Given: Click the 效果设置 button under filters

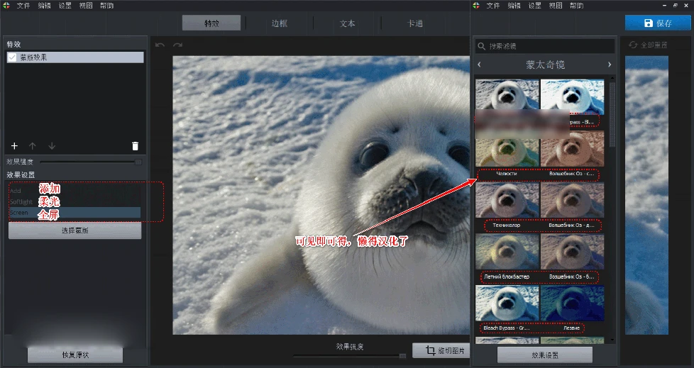Looking at the screenshot, I should pos(545,355).
